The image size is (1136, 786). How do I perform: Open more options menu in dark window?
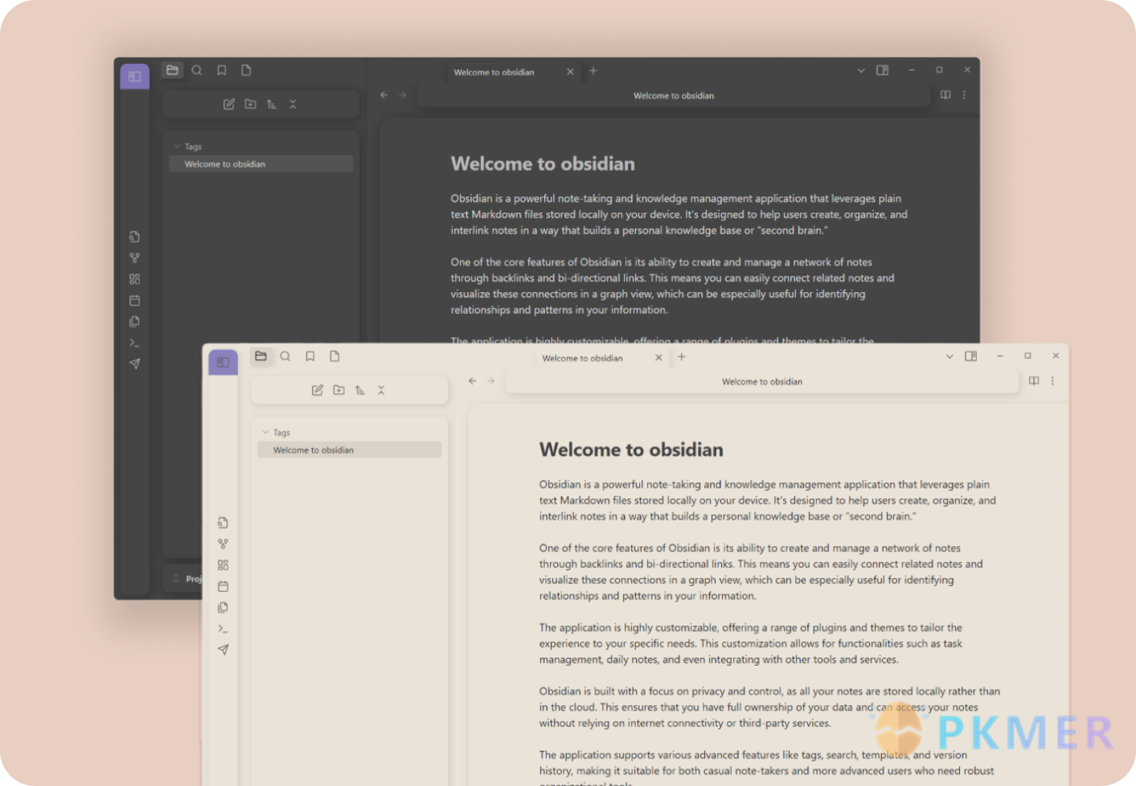(x=964, y=95)
